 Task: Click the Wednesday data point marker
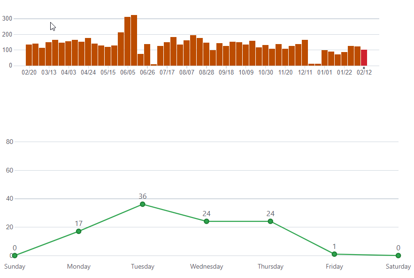[207, 221]
